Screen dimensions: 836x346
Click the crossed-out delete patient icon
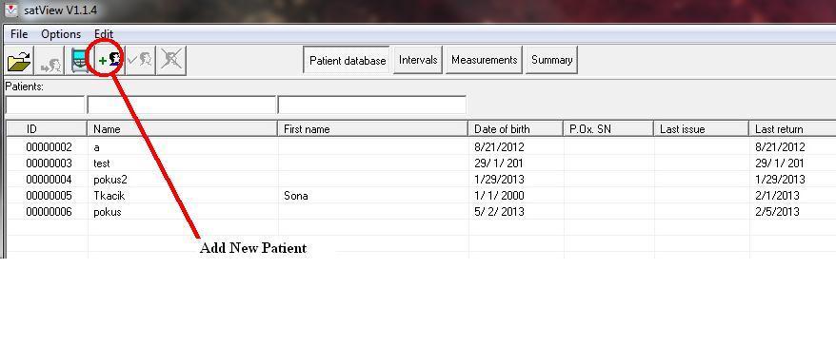171,61
